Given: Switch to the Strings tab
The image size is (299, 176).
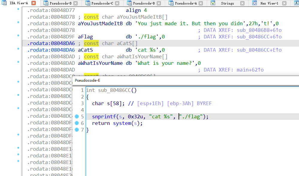Looking at the screenshot, I should [x=227, y=3].
